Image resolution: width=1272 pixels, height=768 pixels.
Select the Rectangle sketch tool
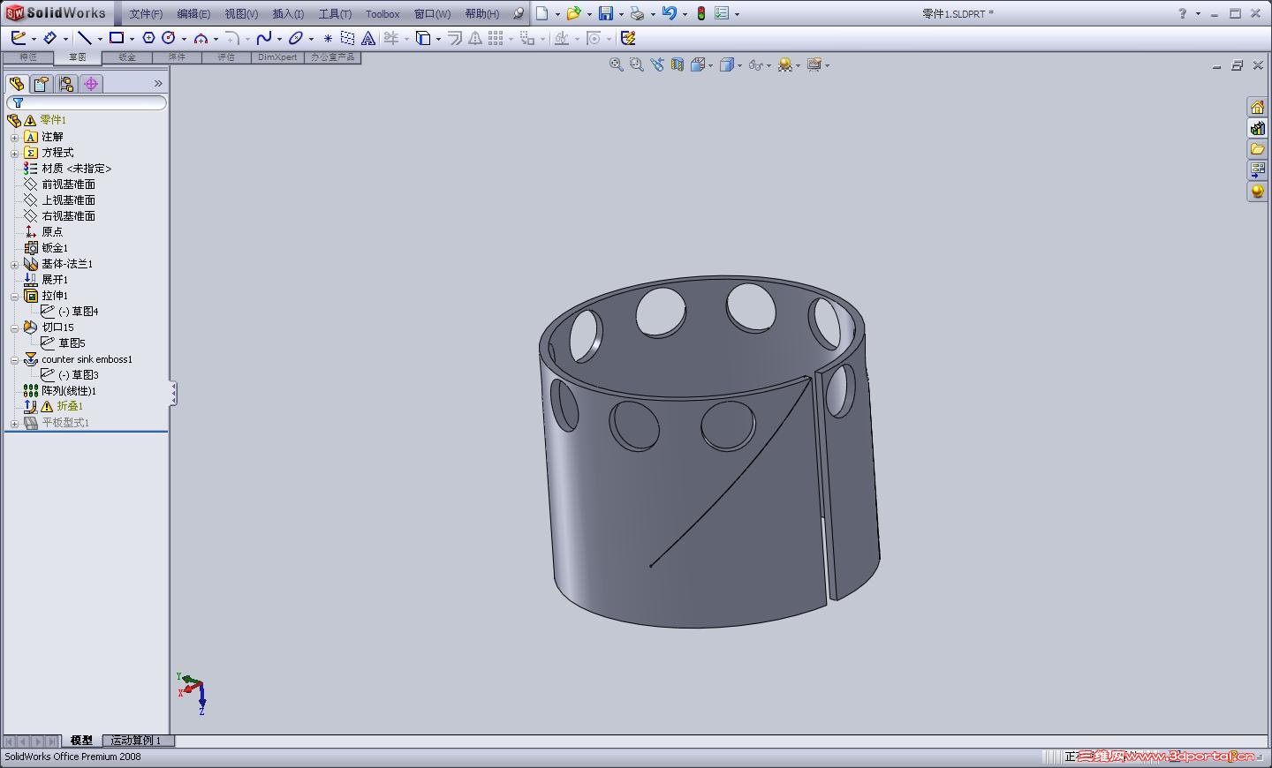pyautogui.click(x=117, y=38)
